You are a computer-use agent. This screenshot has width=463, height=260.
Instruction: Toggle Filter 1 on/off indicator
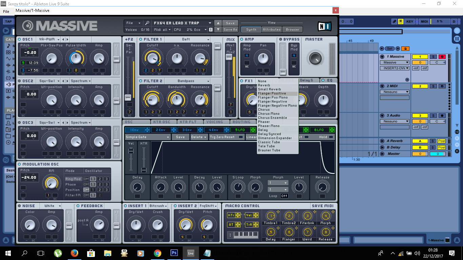(141, 39)
